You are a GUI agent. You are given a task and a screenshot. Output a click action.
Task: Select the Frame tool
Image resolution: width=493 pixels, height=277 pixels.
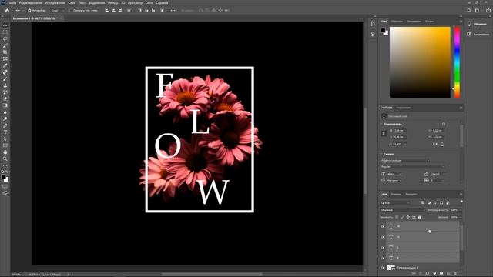[x=5, y=58]
